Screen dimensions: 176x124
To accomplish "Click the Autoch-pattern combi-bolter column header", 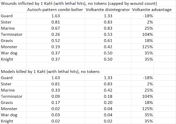I will (x=56, y=9).
